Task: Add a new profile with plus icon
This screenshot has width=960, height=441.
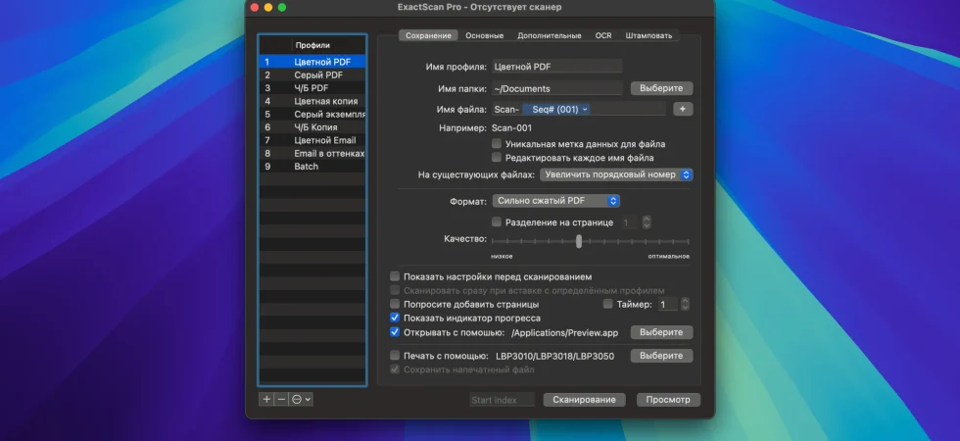Action: tap(266, 400)
